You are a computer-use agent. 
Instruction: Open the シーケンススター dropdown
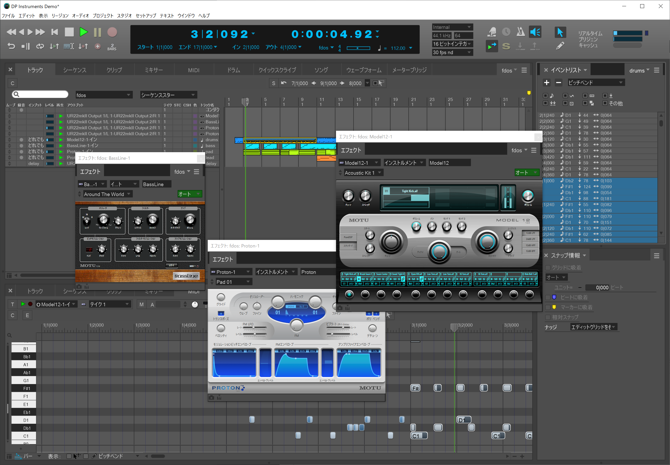point(169,95)
